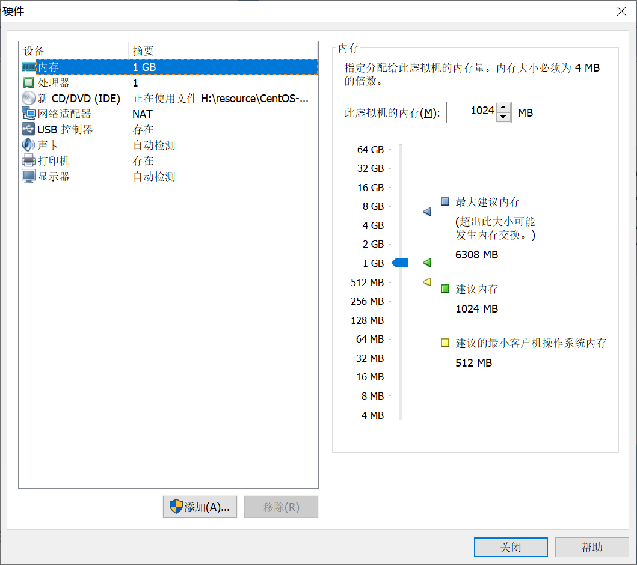Select the 网络适配器 network adapter icon
Image resolution: width=637 pixels, height=565 pixels.
click(x=28, y=114)
